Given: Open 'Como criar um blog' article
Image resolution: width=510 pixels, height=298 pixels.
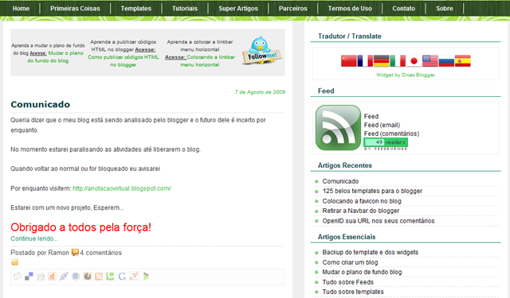Looking at the screenshot, I should pos(350,262).
